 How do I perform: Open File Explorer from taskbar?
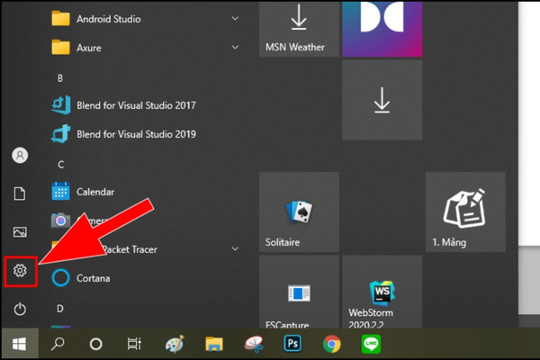[x=214, y=344]
